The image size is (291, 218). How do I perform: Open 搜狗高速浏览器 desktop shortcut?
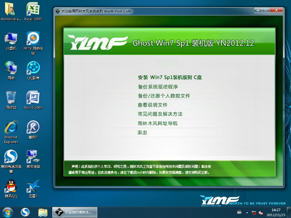tap(11, 161)
